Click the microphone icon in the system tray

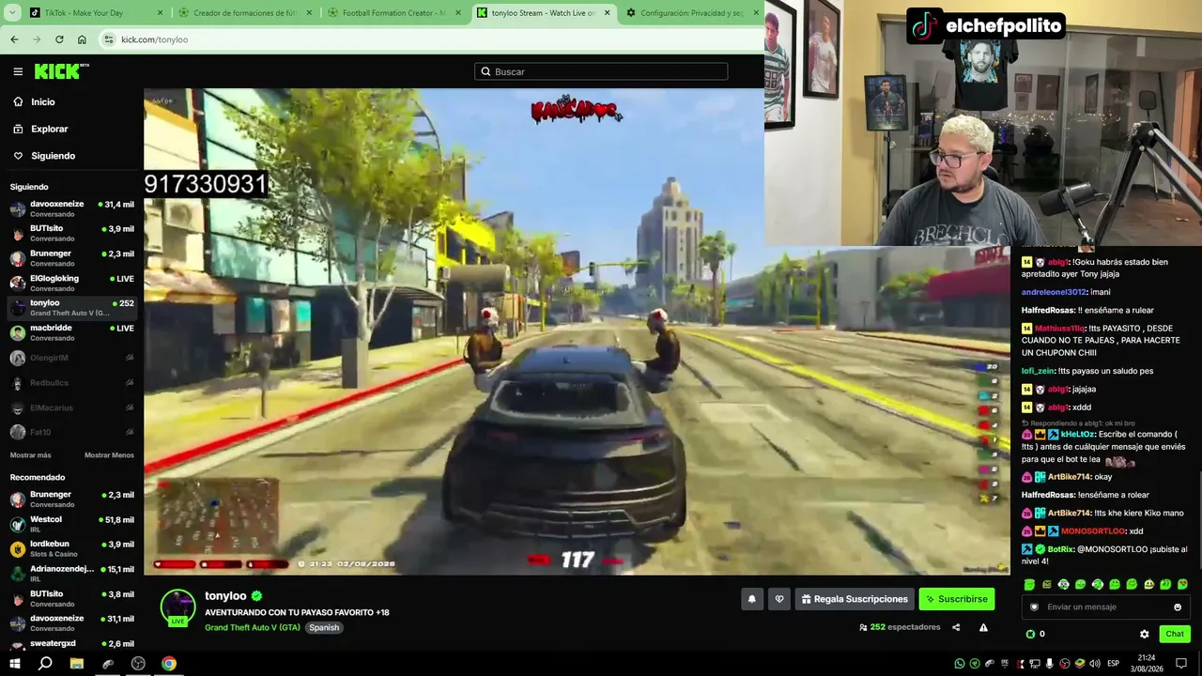click(x=1049, y=664)
